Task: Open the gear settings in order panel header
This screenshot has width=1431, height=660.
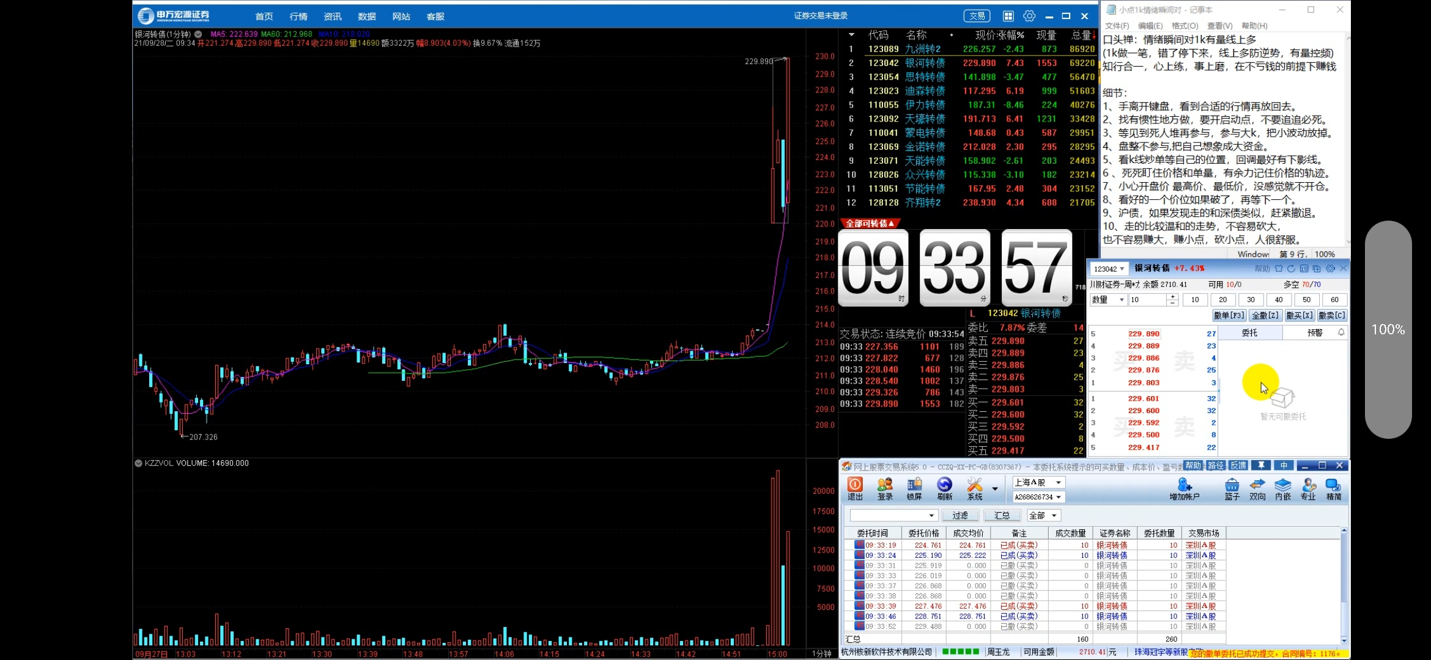Action: pos(1330,268)
